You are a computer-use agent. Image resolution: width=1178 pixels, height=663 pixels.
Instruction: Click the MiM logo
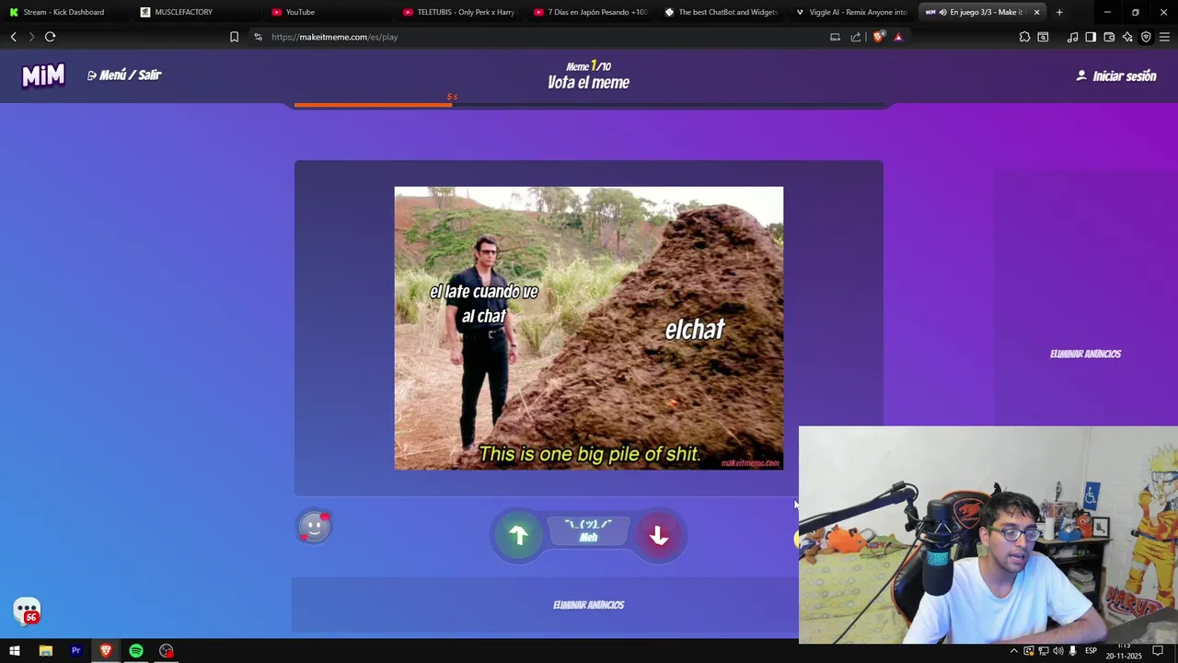pyautogui.click(x=43, y=76)
